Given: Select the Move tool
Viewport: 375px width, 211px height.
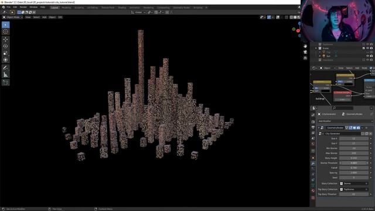Looking at the screenshot, I should [x=5, y=39].
